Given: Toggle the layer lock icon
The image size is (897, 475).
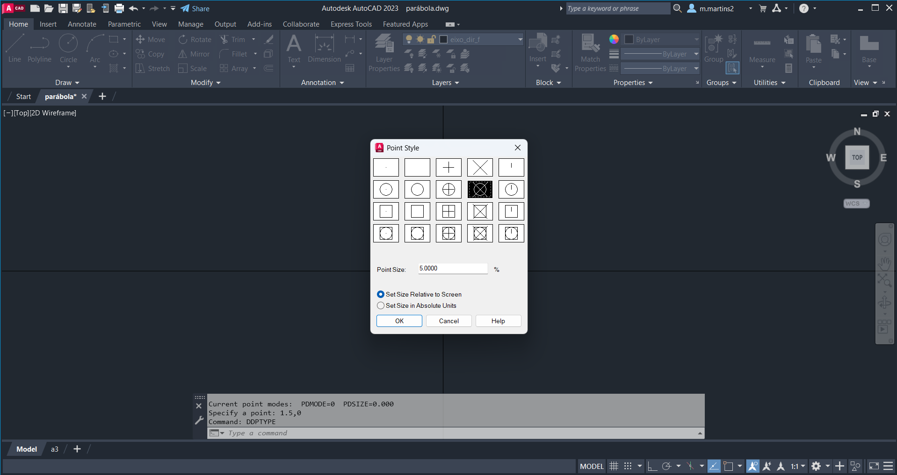Looking at the screenshot, I should point(432,39).
